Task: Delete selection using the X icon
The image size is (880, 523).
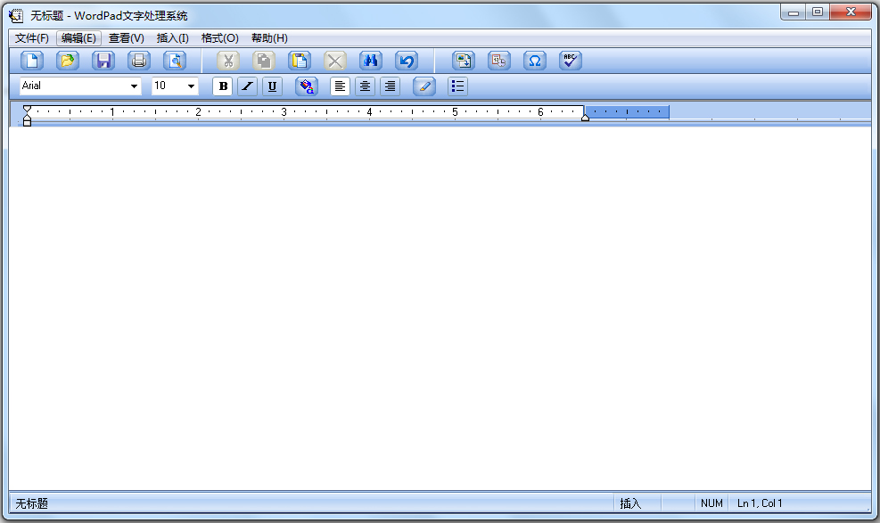Action: [x=335, y=61]
